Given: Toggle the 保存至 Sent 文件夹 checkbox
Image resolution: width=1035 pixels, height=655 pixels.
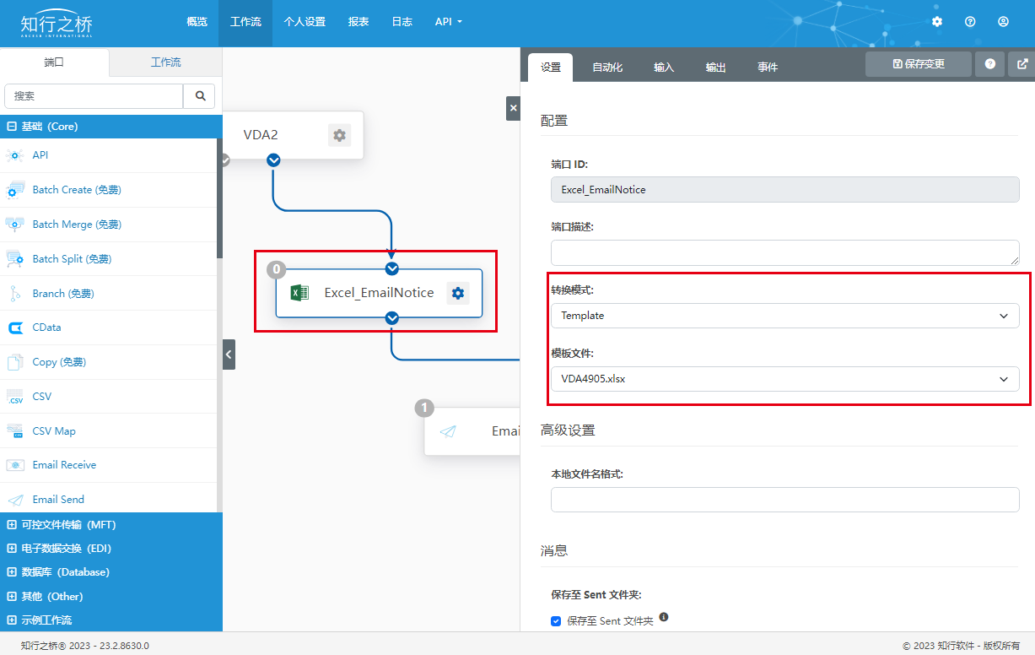Looking at the screenshot, I should point(556,621).
